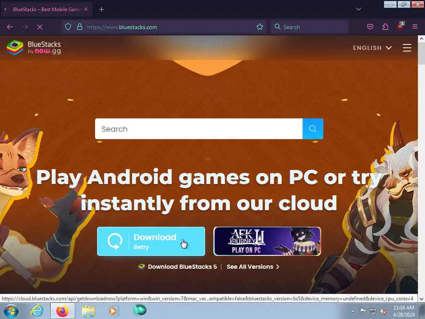This screenshot has width=425, height=319.
Task: Open the Firefox extensions puzzle icon
Action: point(385,27)
